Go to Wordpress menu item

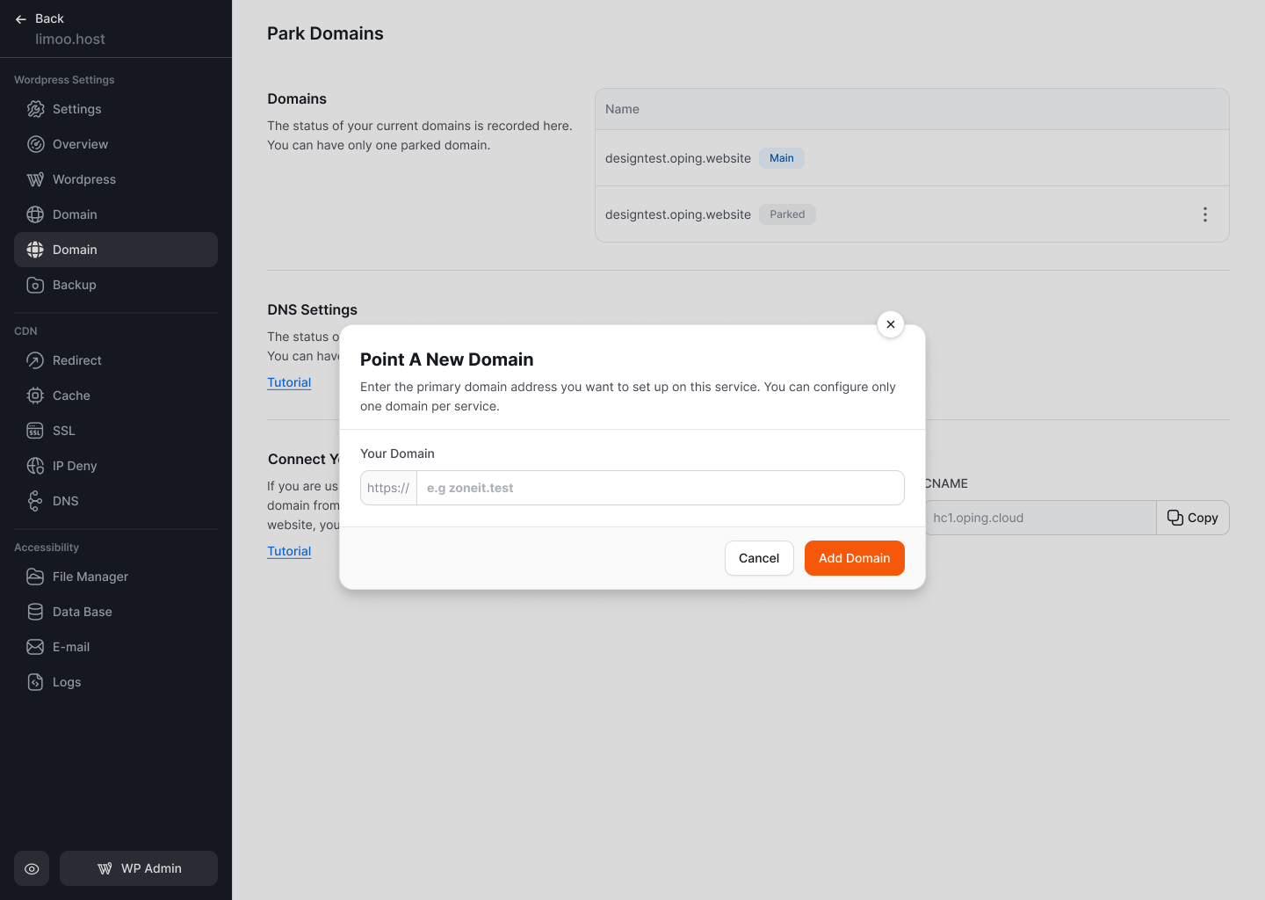pyautogui.click(x=116, y=179)
